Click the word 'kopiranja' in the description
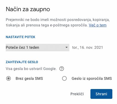The width and height of the screenshot is (117, 104). click(101, 20)
